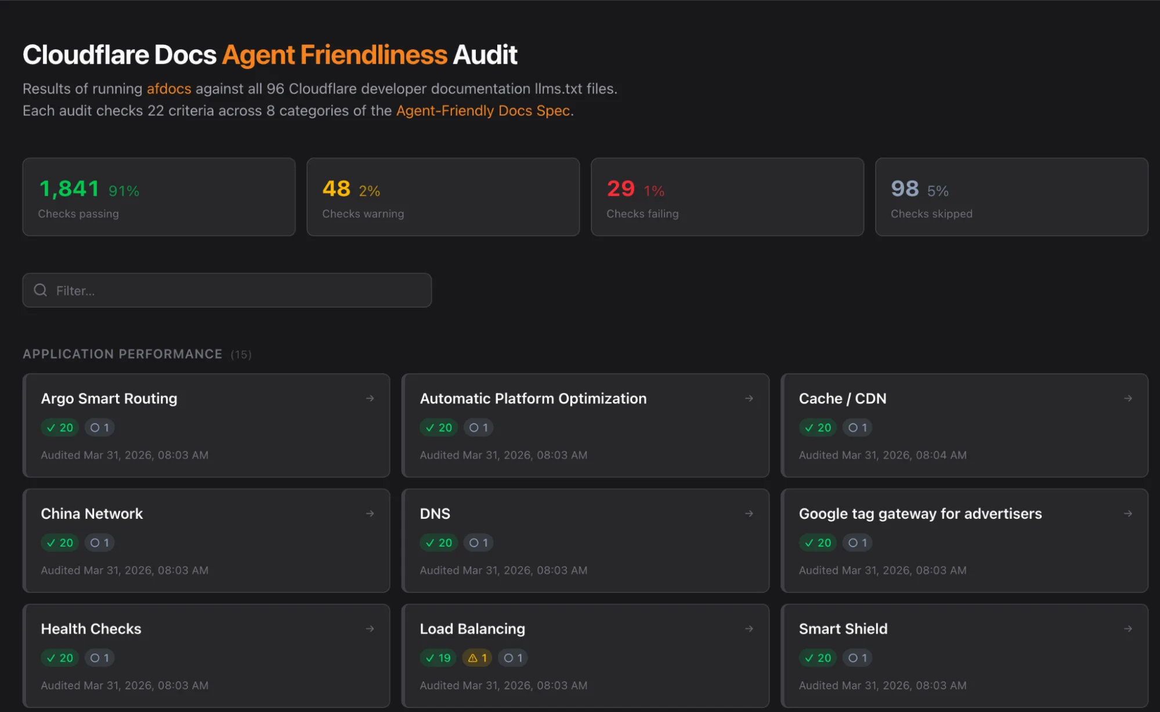Click skipped badge 1 on Health Checks
Viewport: 1160px width, 712px height.
pyautogui.click(x=100, y=658)
